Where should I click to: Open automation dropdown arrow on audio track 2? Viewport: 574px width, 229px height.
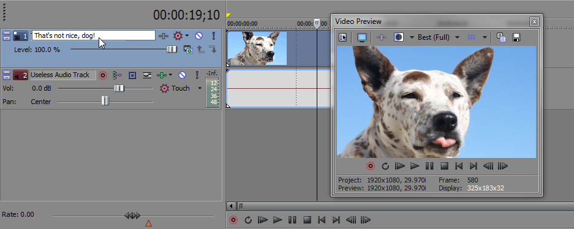[170, 75]
